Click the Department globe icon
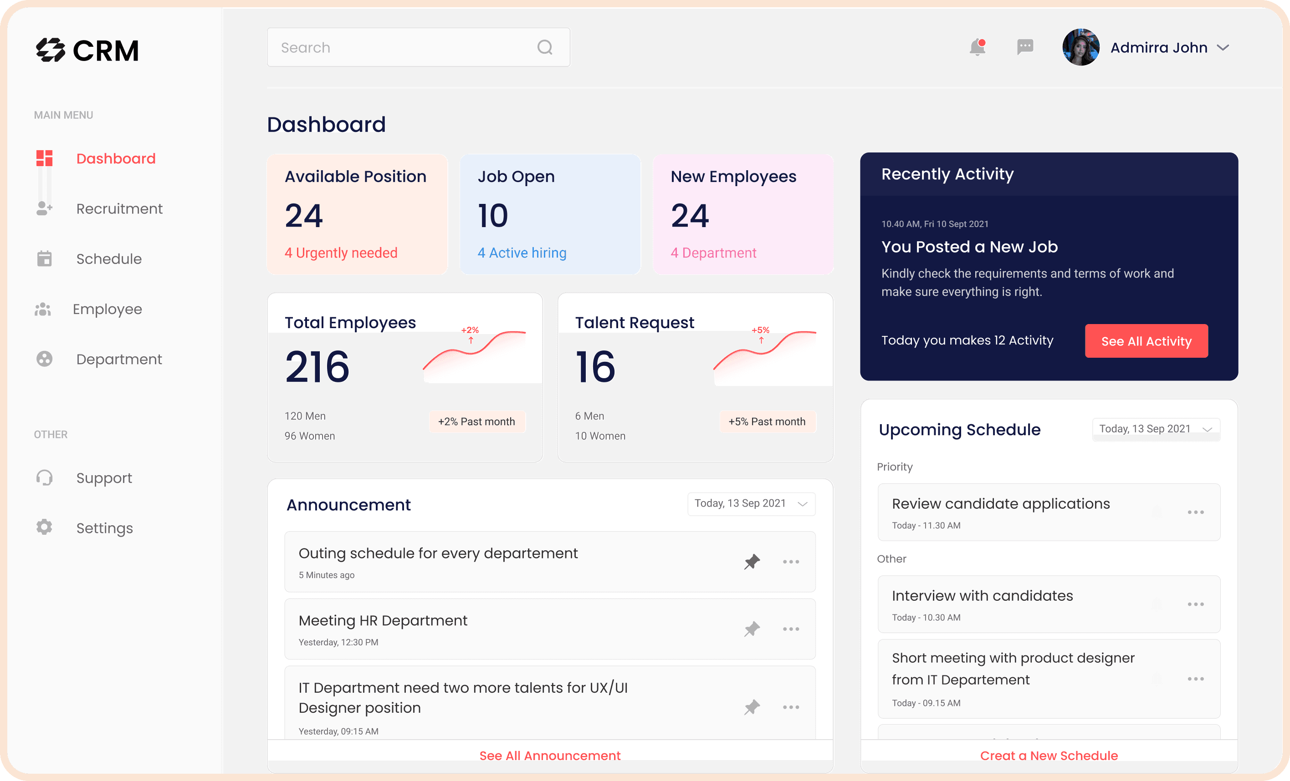Screen dimensions: 1290x781 [x=44, y=359]
